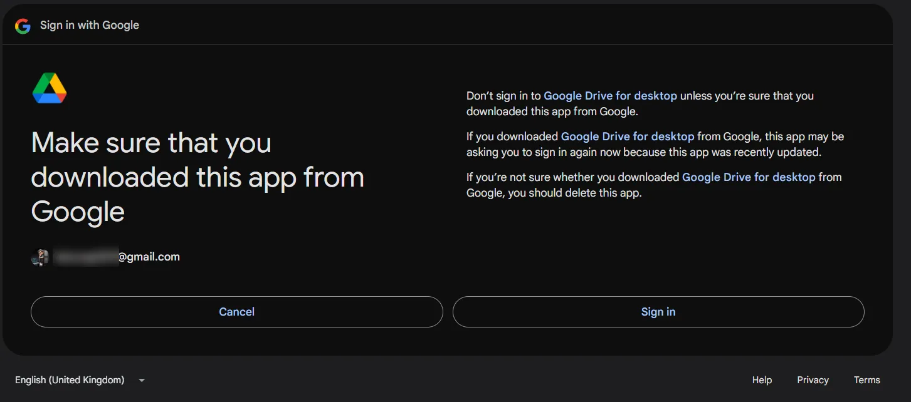The width and height of the screenshot is (911, 402).
Task: Open Google Drive for desktop link in third paragraph
Action: click(x=749, y=177)
